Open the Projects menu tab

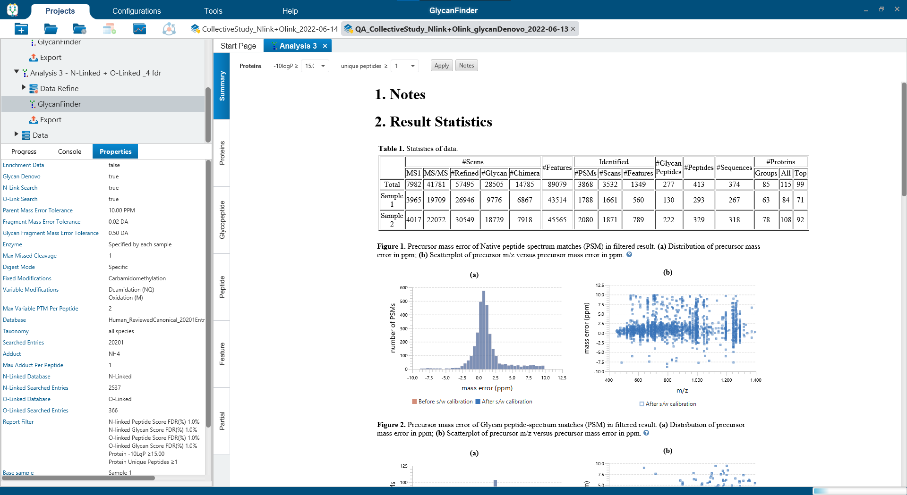pyautogui.click(x=60, y=11)
